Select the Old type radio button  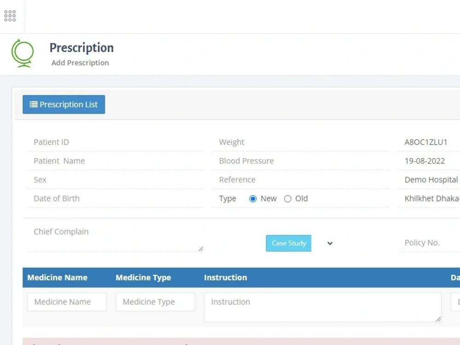[287, 198]
